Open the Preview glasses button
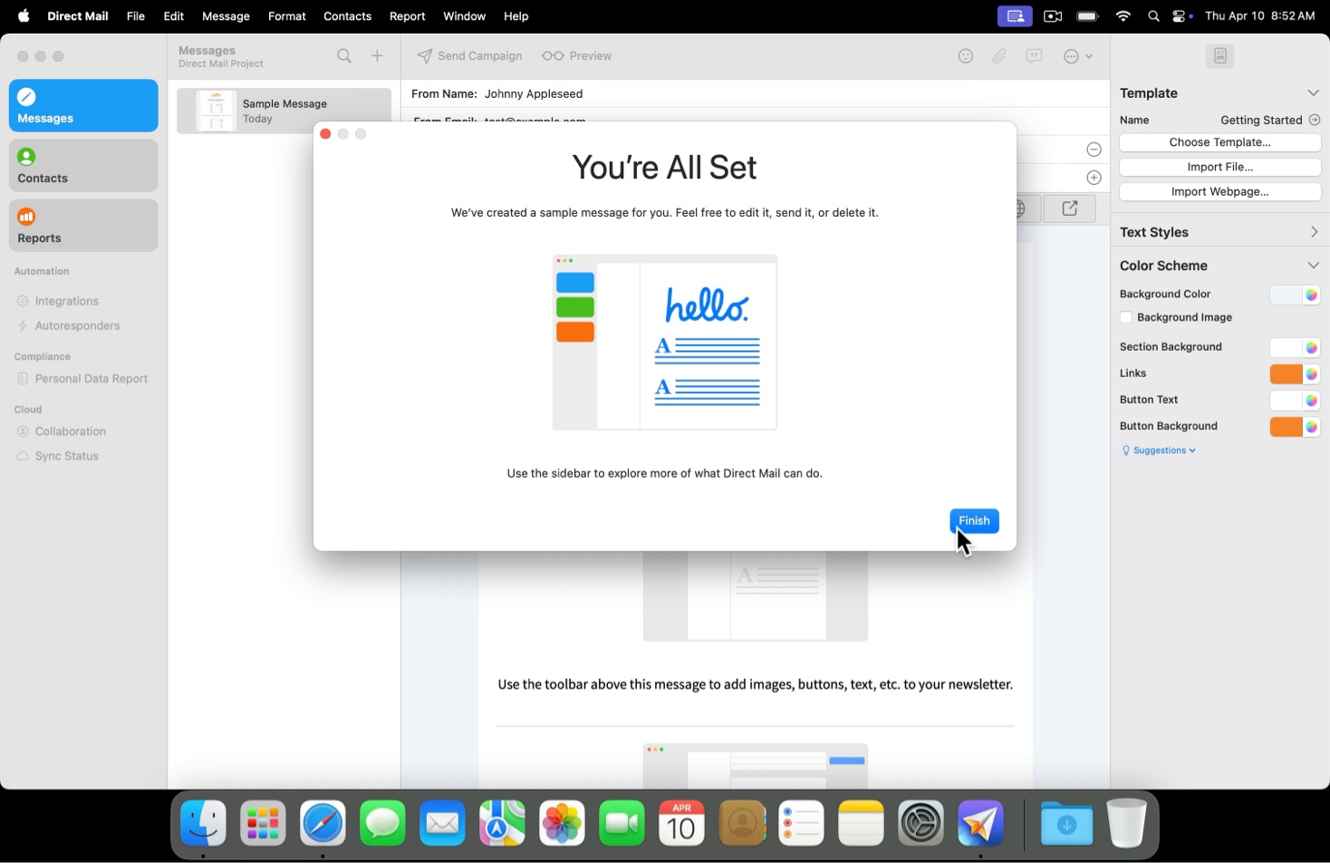 [577, 56]
